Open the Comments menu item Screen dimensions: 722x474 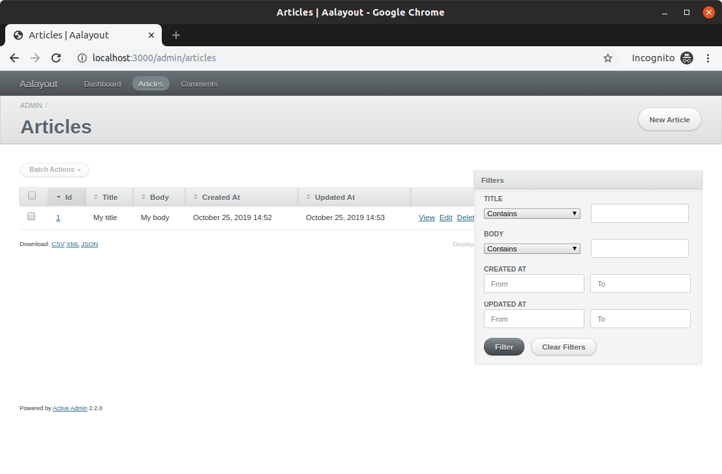[199, 84]
